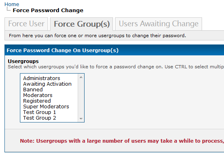Click the listbox scroll up arrow

point(81,77)
